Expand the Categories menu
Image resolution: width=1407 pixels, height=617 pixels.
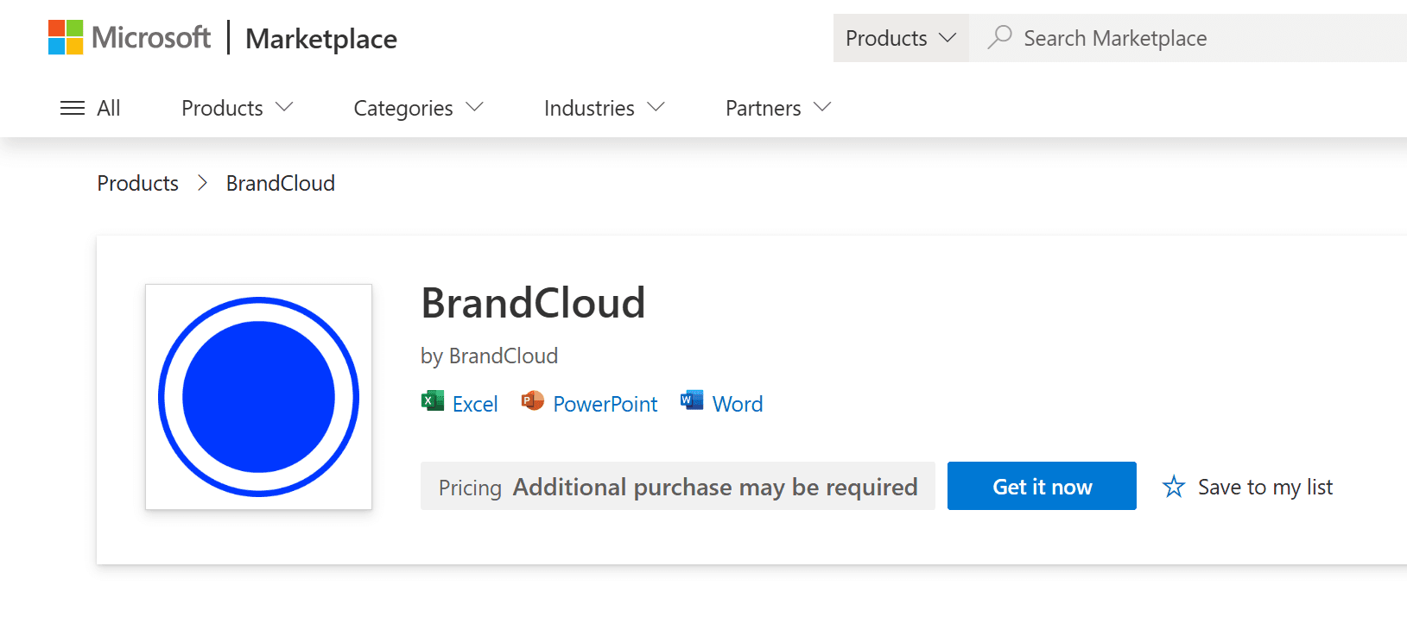click(419, 108)
